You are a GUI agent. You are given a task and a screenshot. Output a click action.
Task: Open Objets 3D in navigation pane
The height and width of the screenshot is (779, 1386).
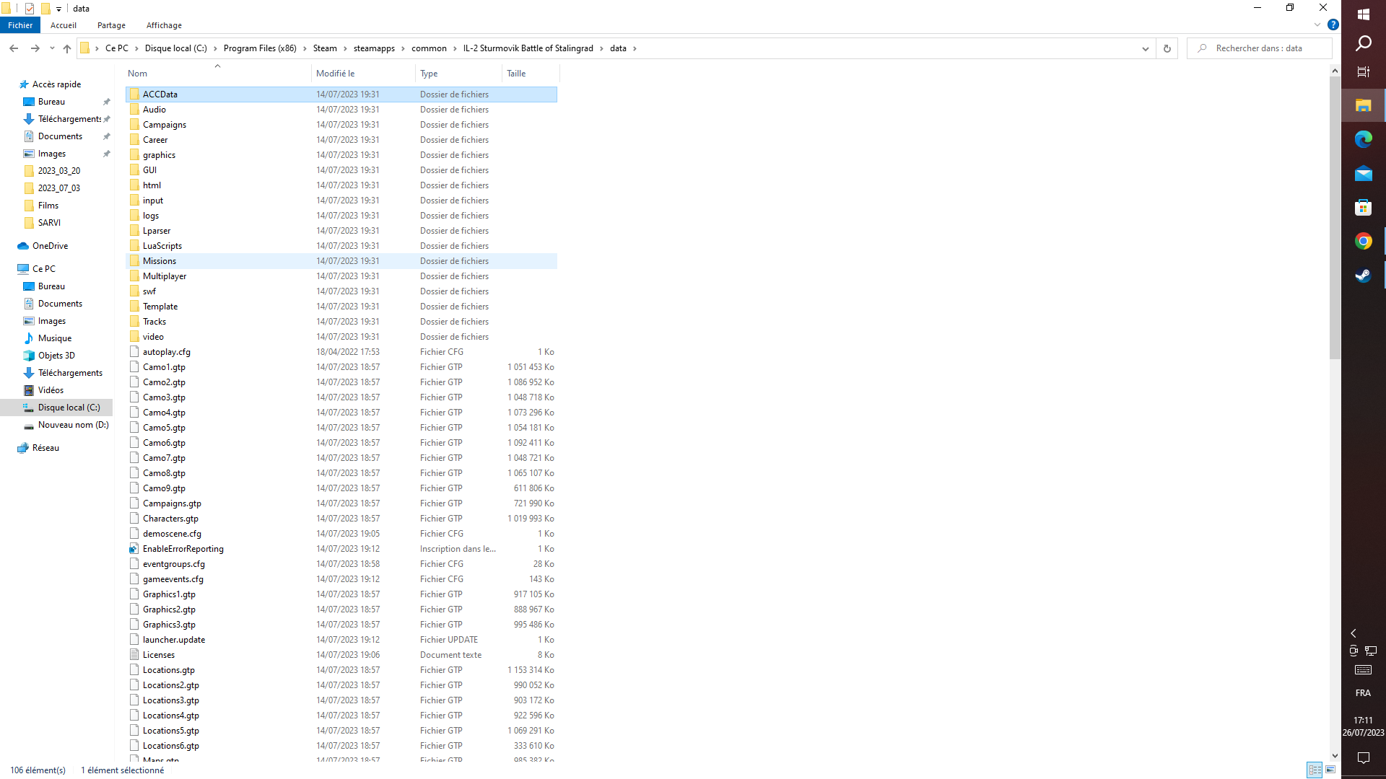coord(56,356)
